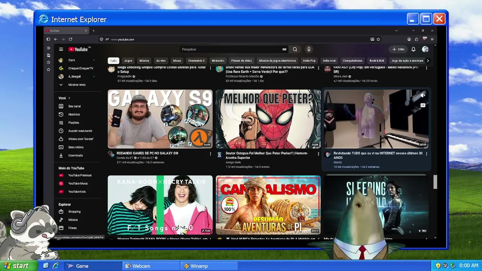Switch to the Webcam taskbar button

pos(151,266)
